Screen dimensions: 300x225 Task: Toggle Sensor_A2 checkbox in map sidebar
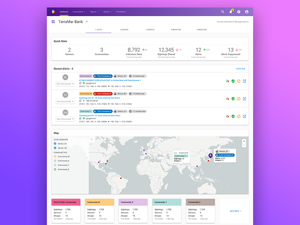[55, 148]
